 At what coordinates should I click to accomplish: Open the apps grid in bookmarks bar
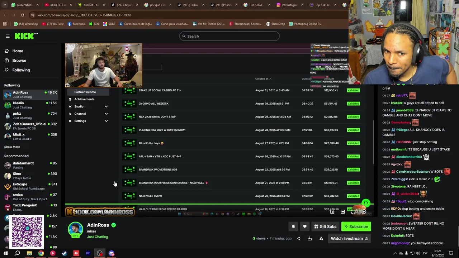tap(5, 24)
